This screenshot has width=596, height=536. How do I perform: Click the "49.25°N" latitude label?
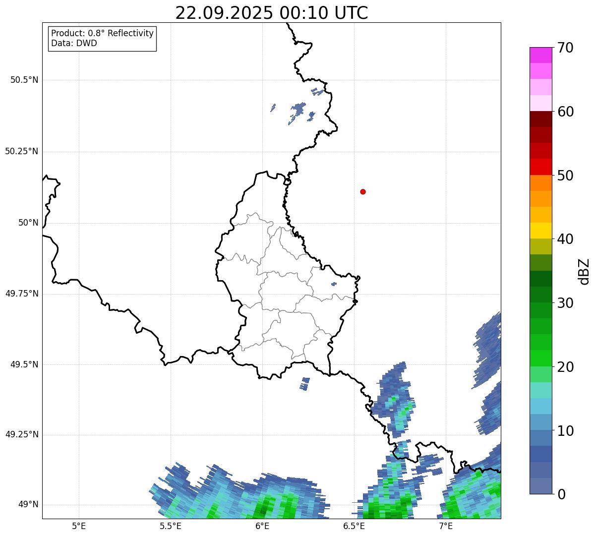(x=22, y=434)
